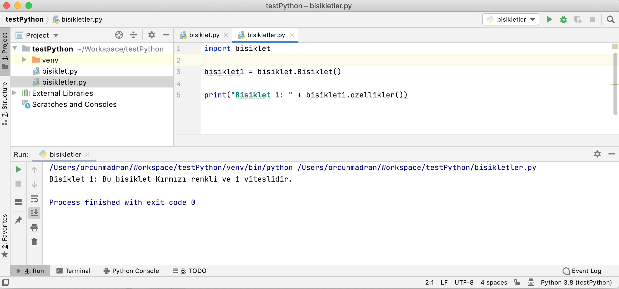This screenshot has width=619, height=289.
Task: Toggle the 7: Structure side tool window
Action: (5, 104)
